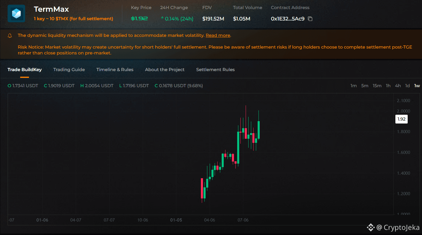This screenshot has width=422, height=235.
Task: Click the 1.2000 price axis label
Action: pyautogui.click(x=403, y=194)
